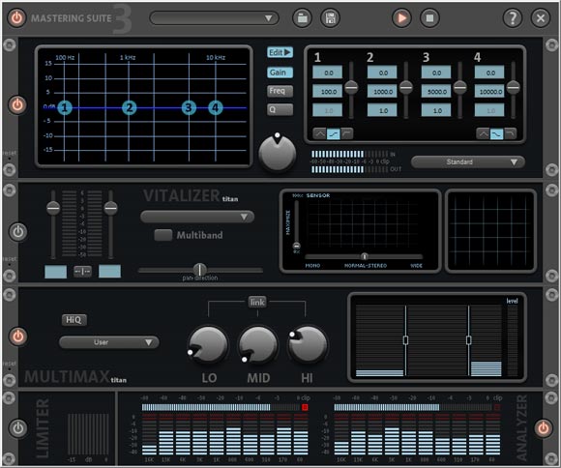
Task: Click the left blue value box under faders
Action: pyautogui.click(x=55, y=272)
